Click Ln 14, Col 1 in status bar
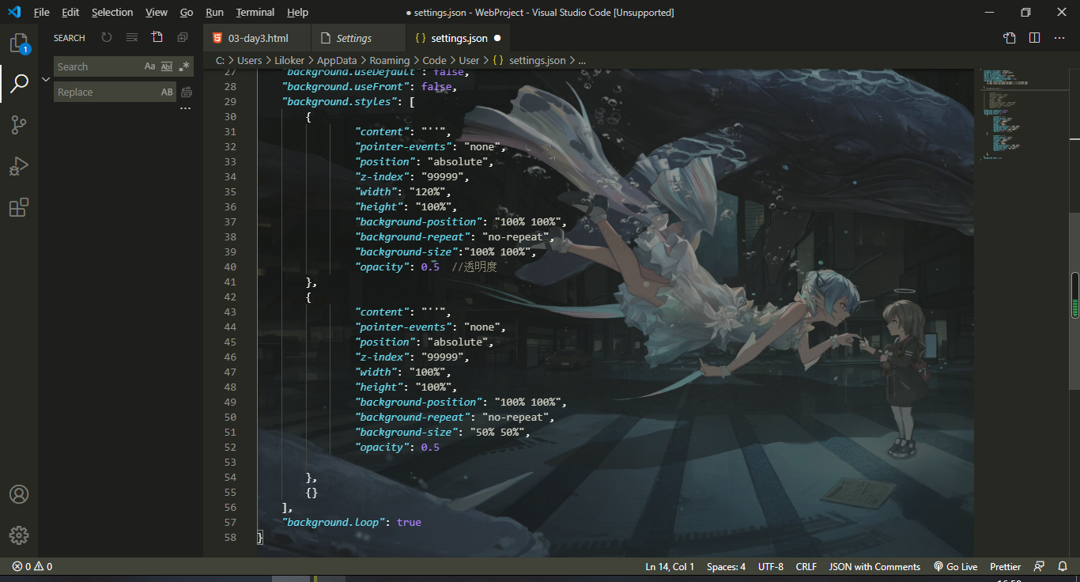 pyautogui.click(x=670, y=567)
